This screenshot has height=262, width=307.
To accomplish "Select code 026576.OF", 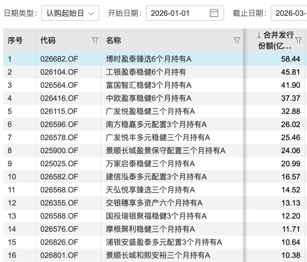I will point(59,230).
